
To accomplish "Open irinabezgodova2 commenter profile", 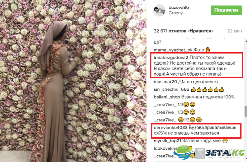I will point(171,58).
